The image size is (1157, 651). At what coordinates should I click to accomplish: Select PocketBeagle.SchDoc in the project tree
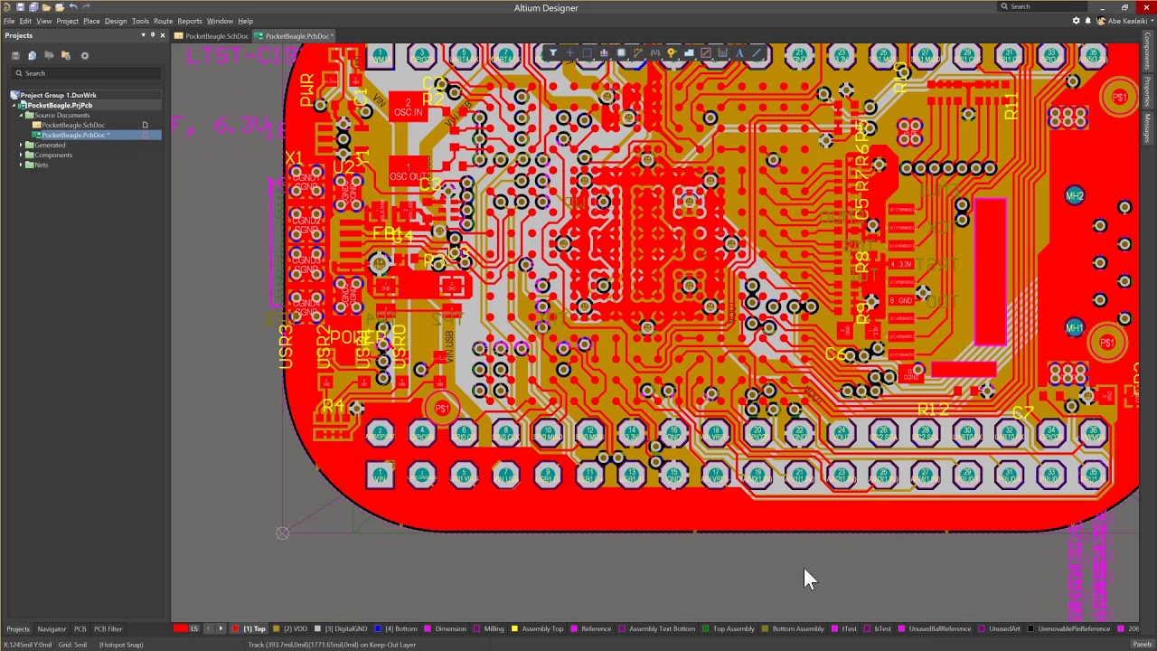(x=73, y=125)
